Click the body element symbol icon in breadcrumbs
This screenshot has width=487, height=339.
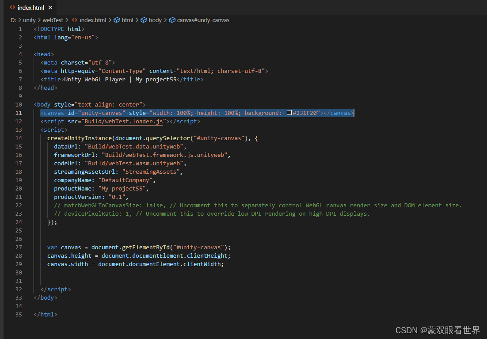pyautogui.click(x=144, y=20)
